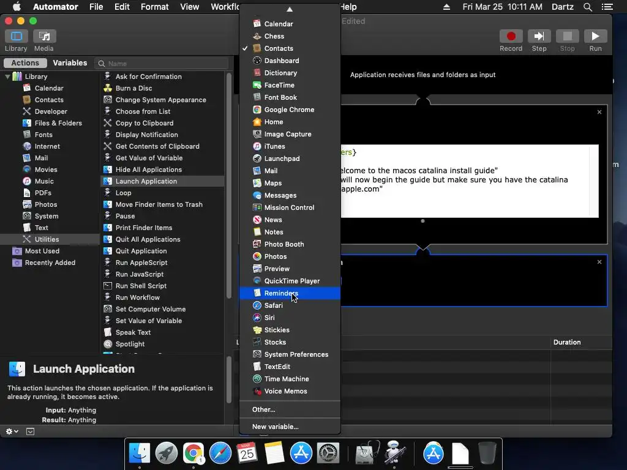
Task: Select Ask for Confirmation action
Action: pyautogui.click(x=148, y=76)
